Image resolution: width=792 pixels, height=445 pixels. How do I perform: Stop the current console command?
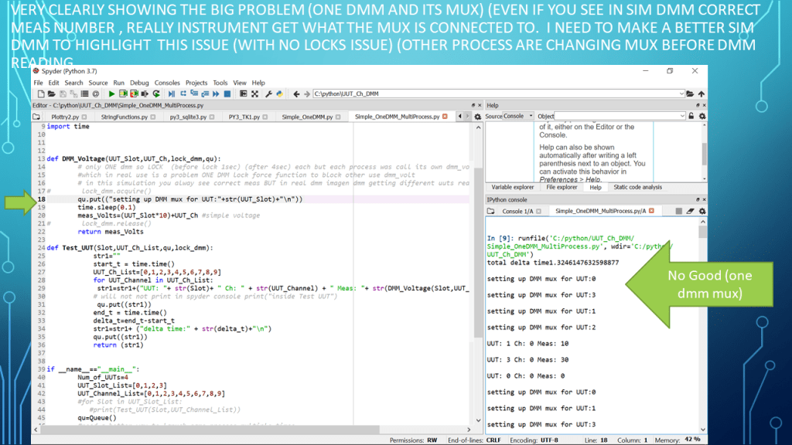tap(678, 211)
